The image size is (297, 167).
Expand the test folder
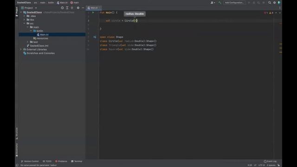[28, 42]
